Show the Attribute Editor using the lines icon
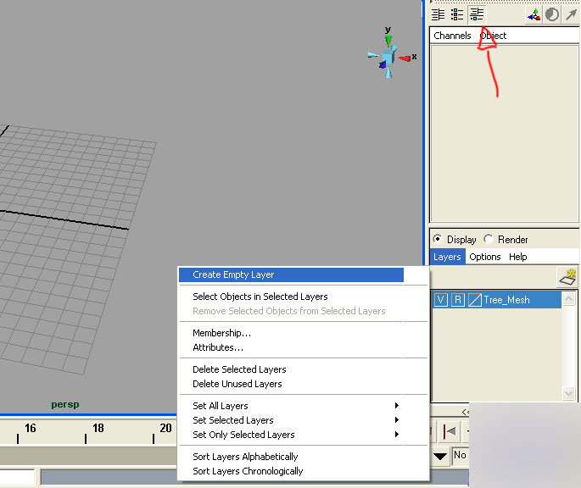This screenshot has width=581, height=488. (438, 14)
